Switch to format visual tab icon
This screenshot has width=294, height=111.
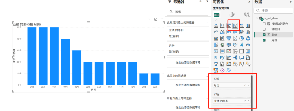(232, 14)
